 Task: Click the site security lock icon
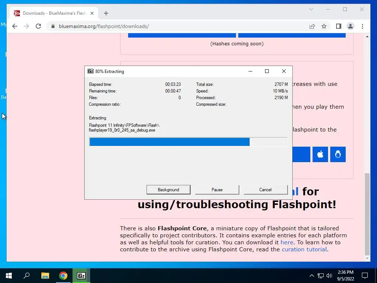coord(53,26)
